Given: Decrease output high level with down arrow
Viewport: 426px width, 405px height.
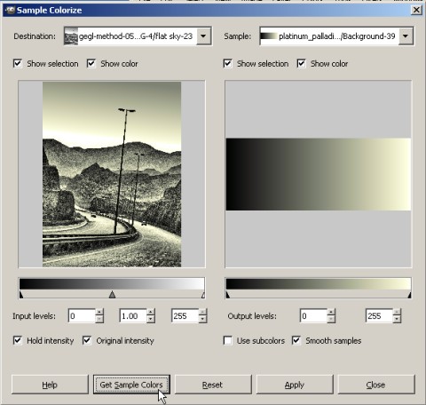Looking at the screenshot, I should point(397,319).
